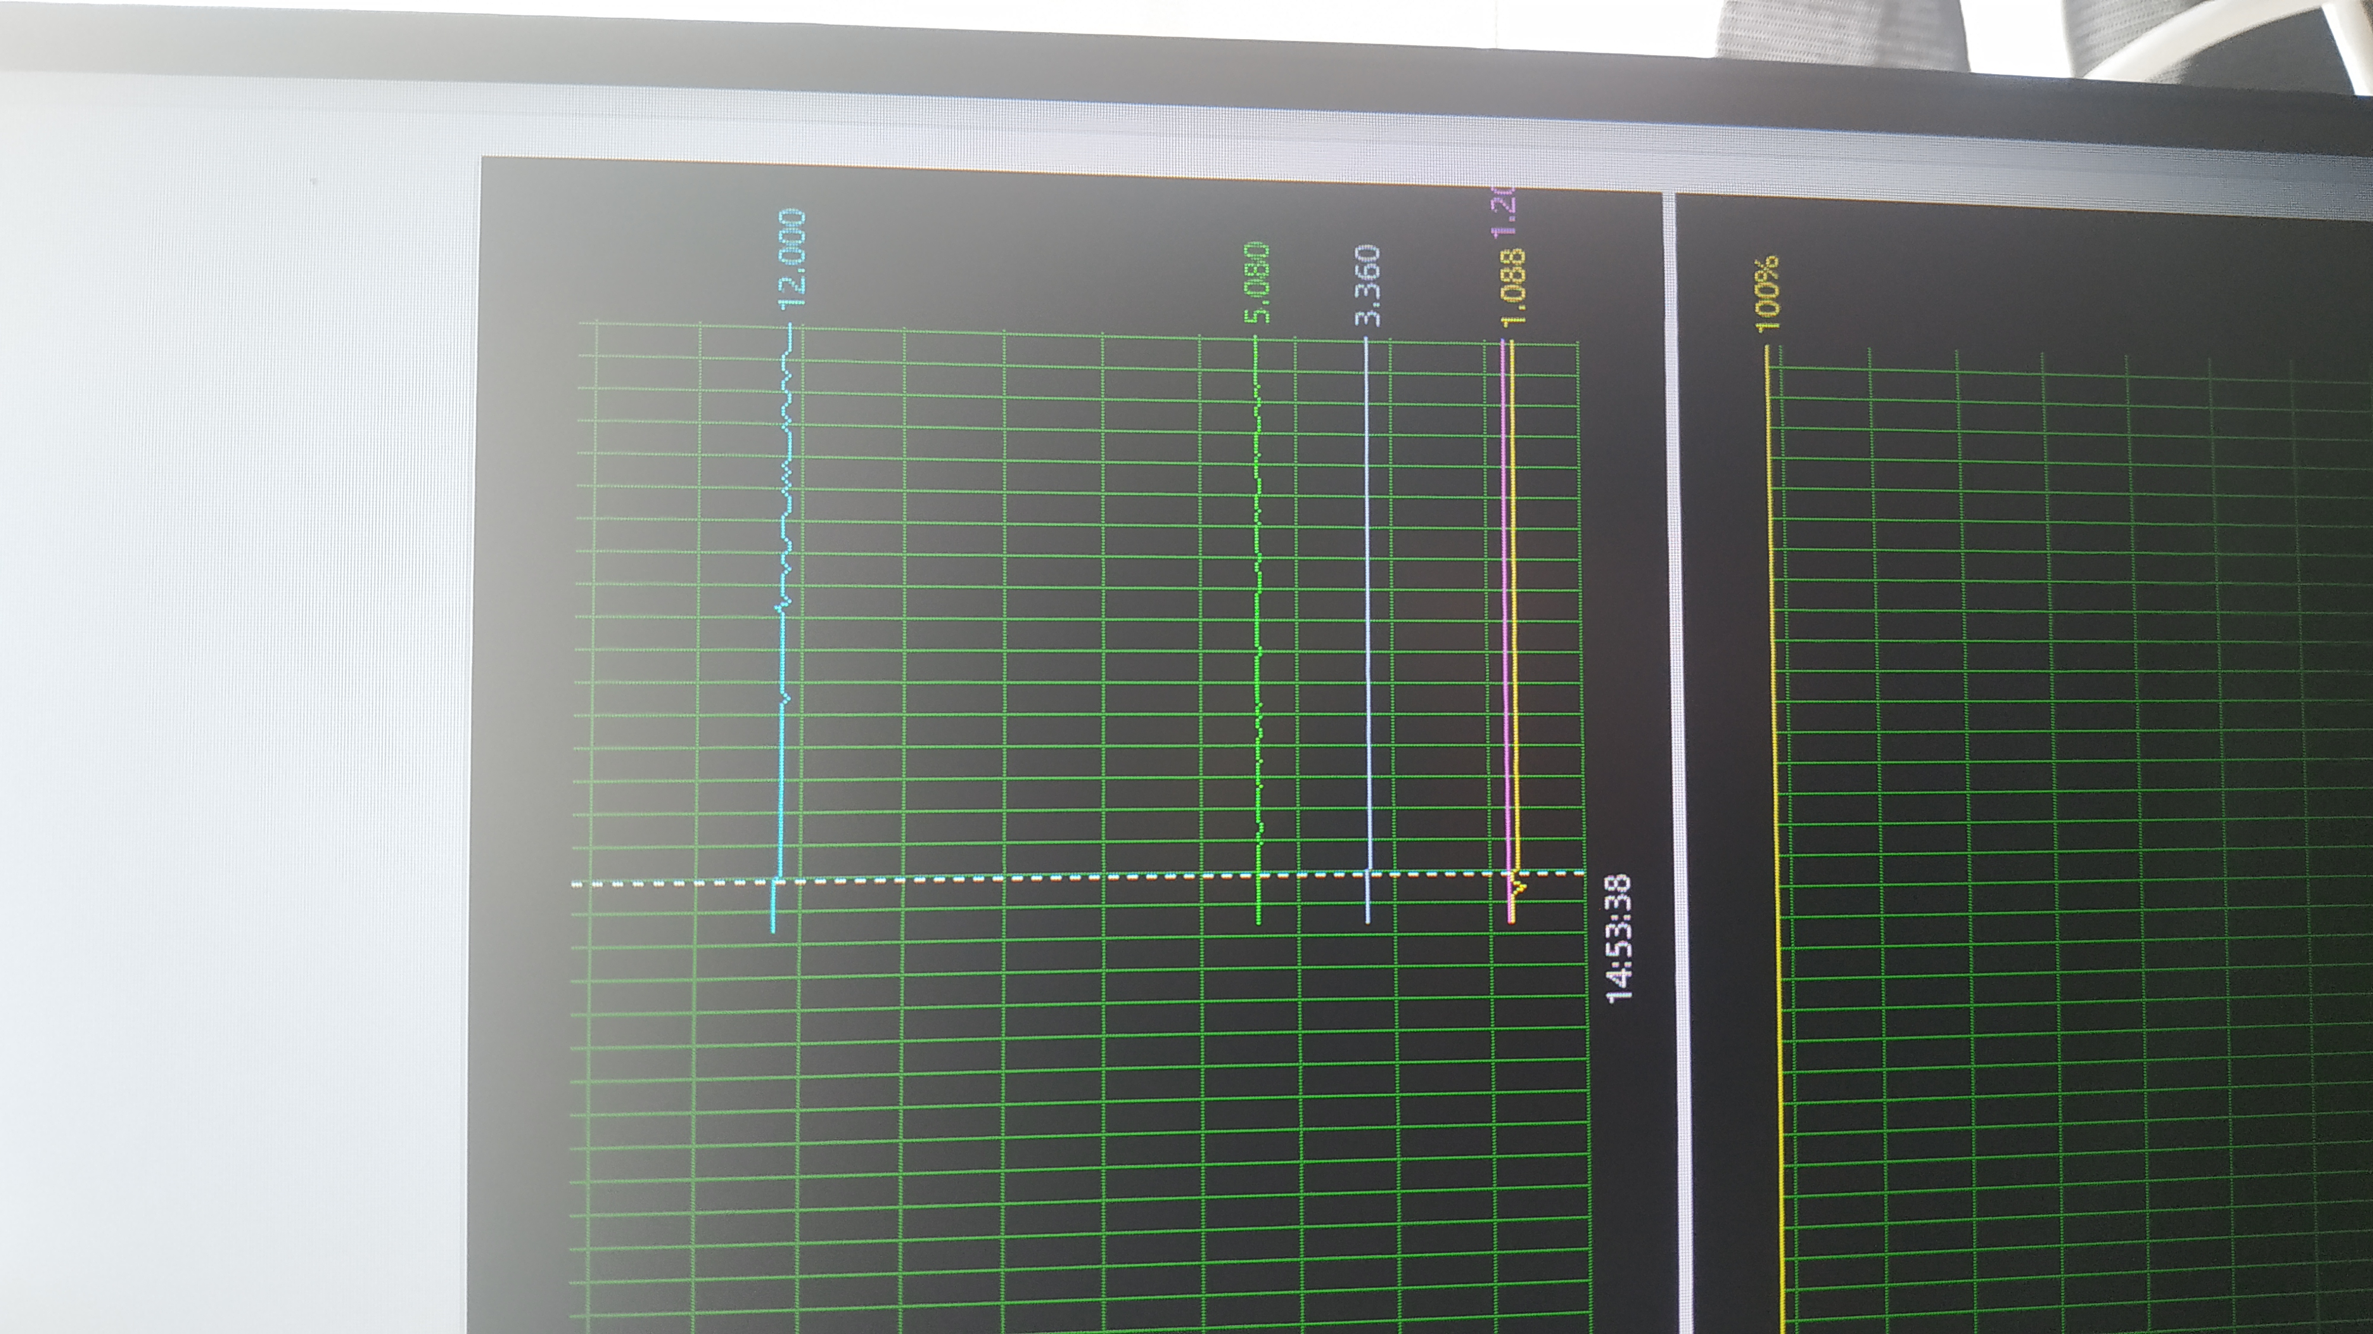The height and width of the screenshot is (1334, 2373).
Task: Click the green 5.080 value label
Action: pos(1258,283)
